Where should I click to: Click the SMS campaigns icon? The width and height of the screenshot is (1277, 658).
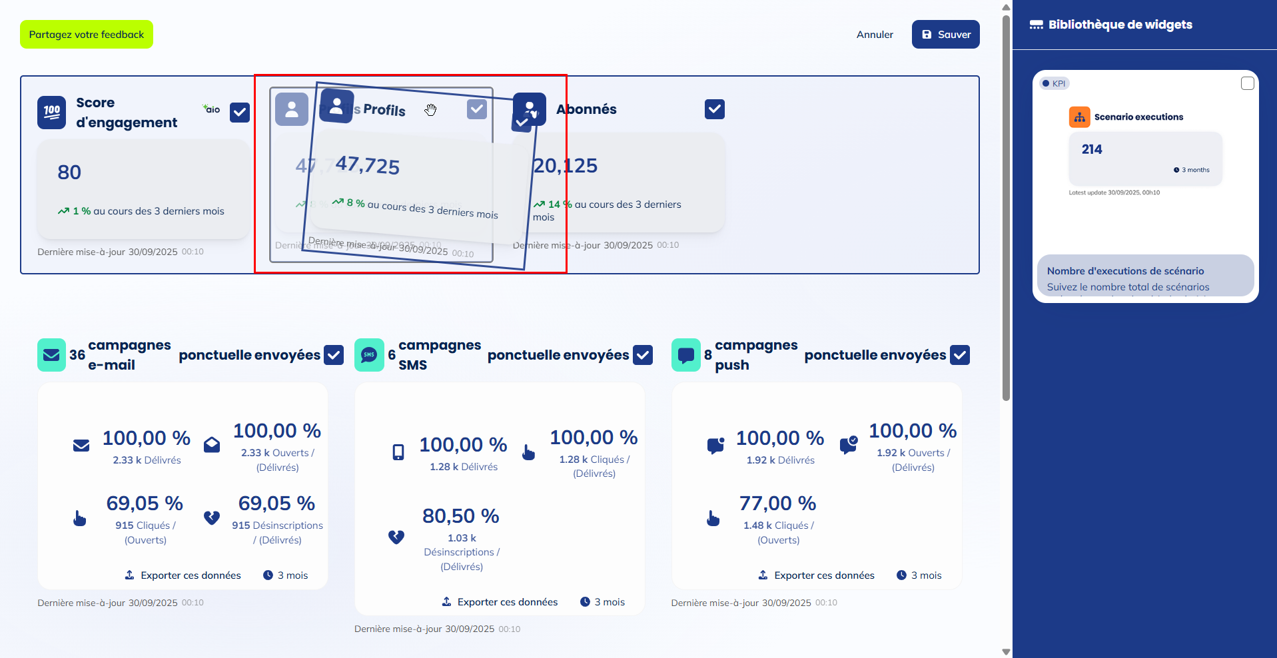[x=369, y=355]
